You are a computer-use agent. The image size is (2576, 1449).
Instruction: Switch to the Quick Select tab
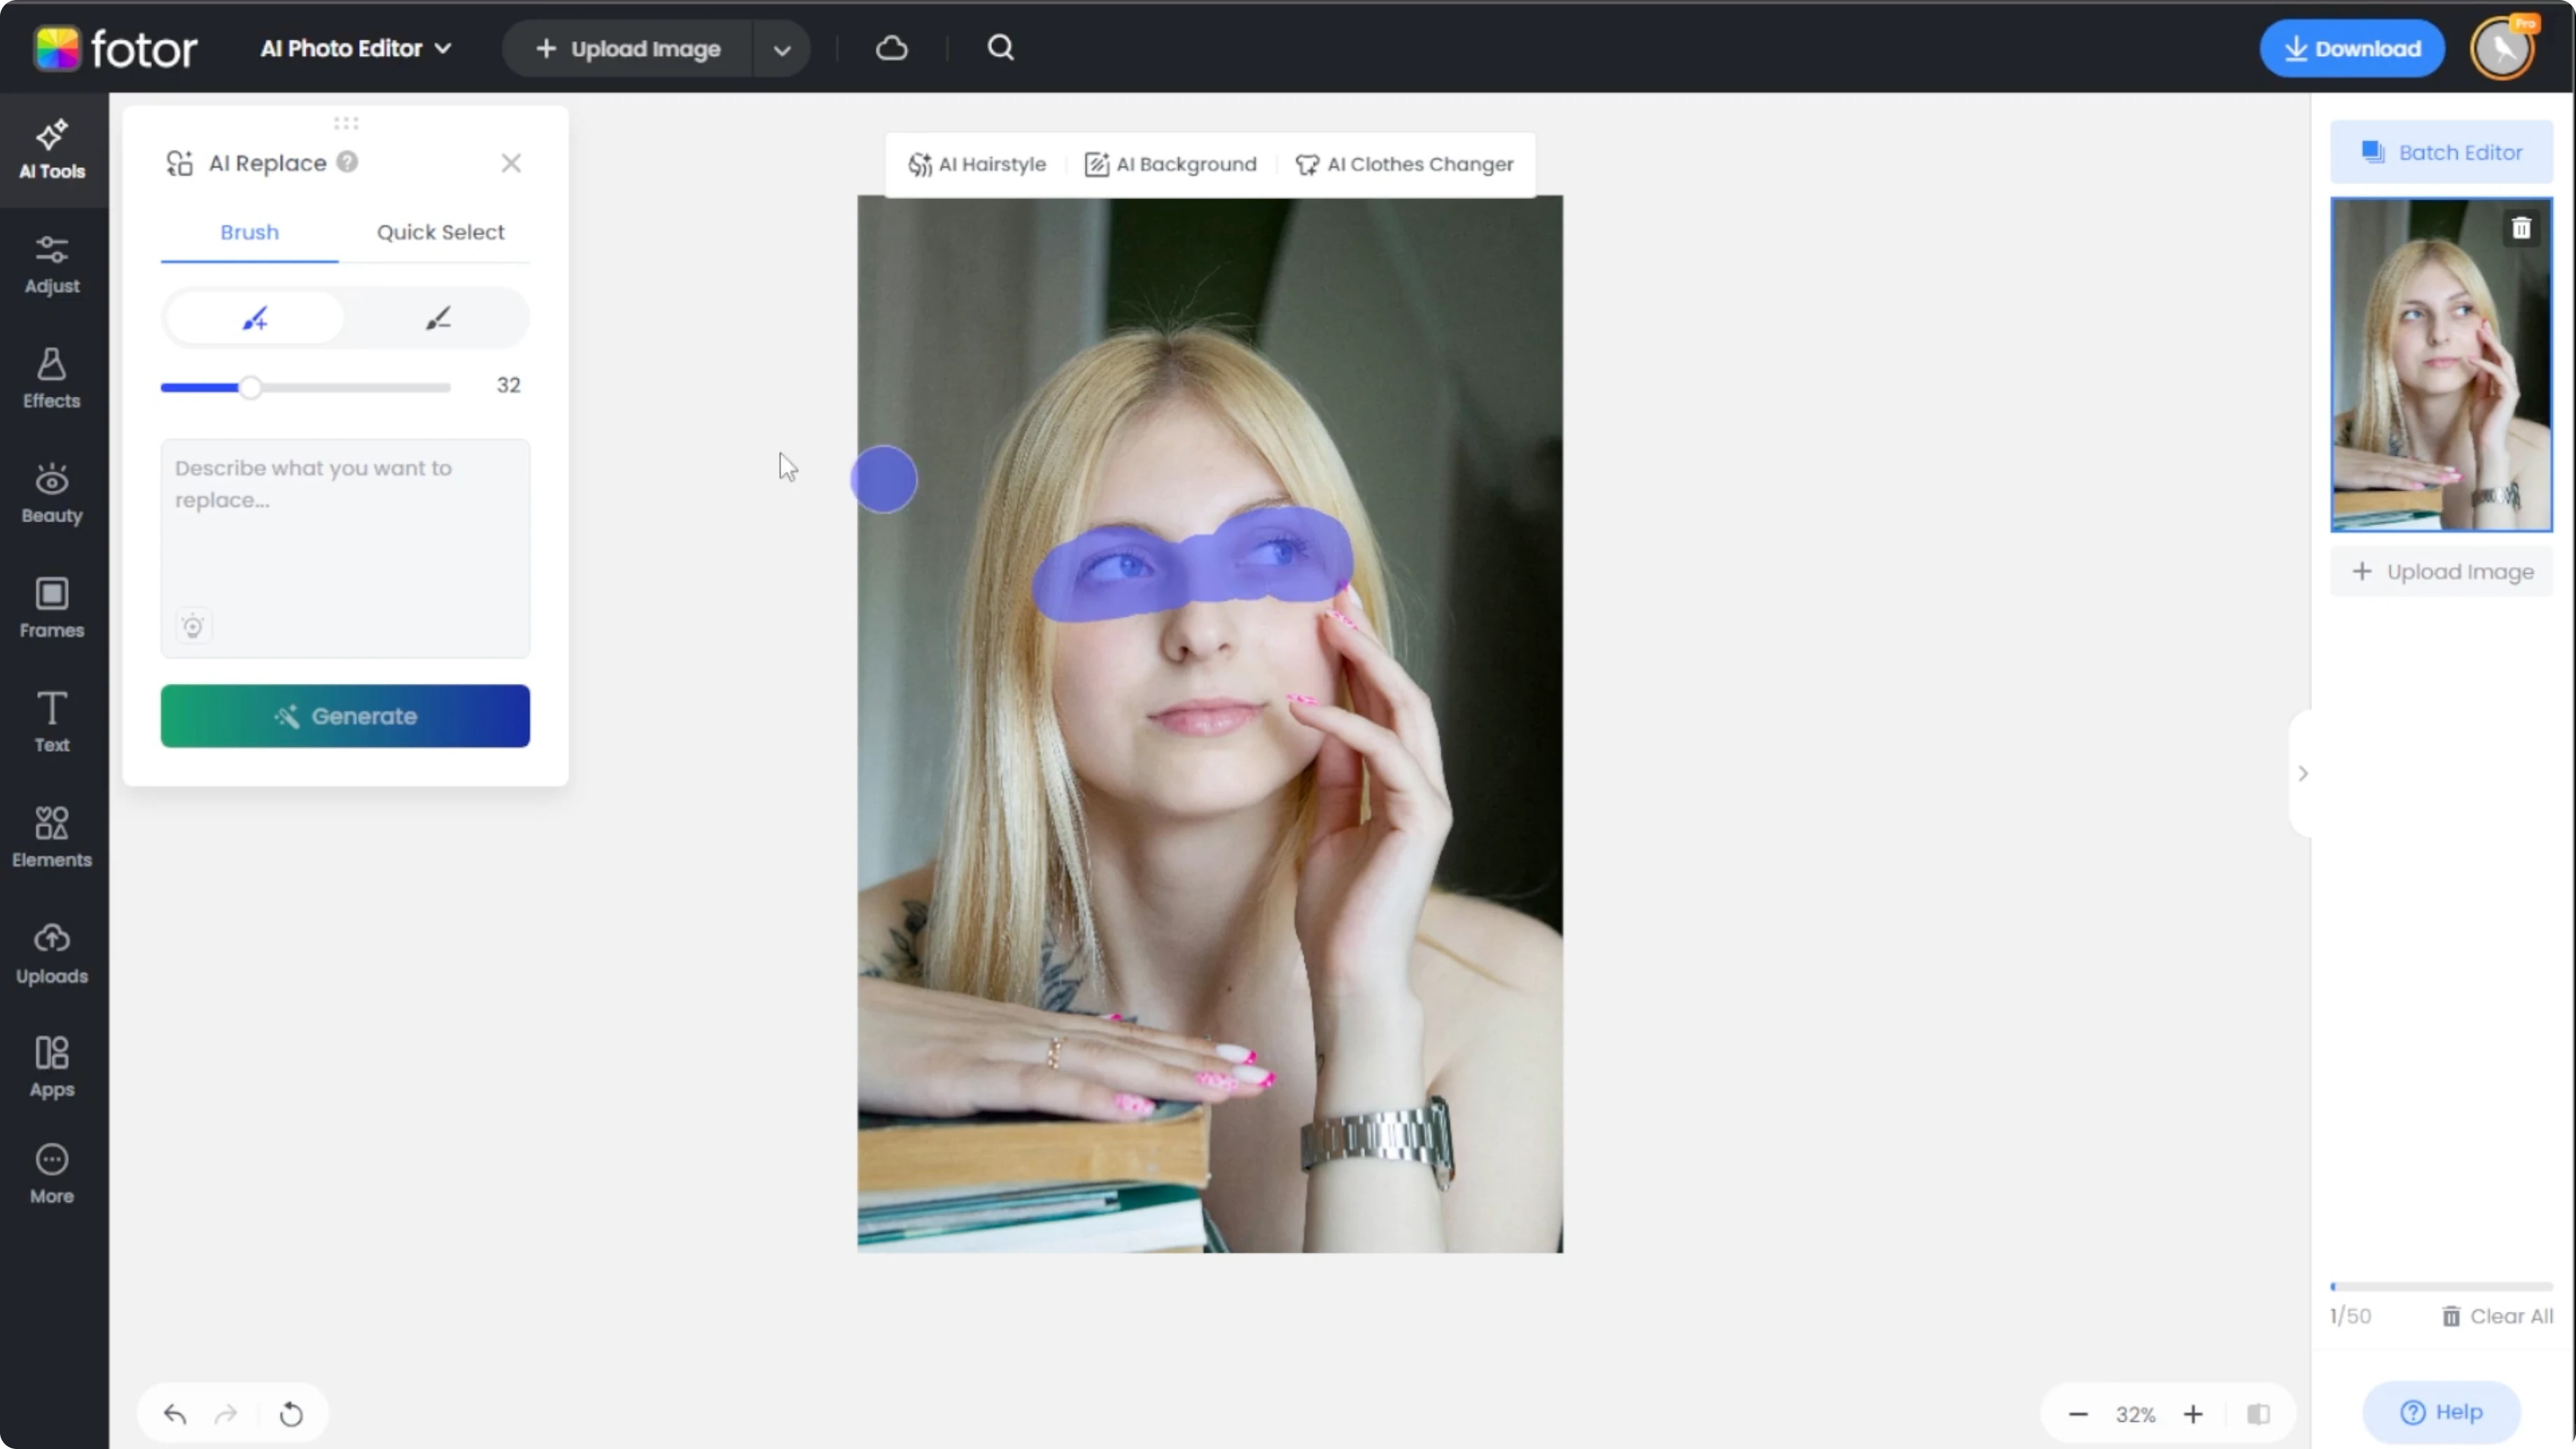click(x=440, y=232)
